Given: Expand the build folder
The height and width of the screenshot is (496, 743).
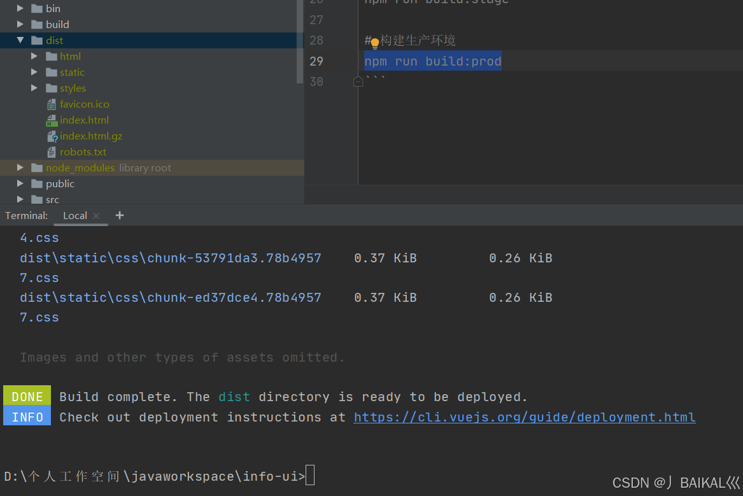Looking at the screenshot, I should click(20, 24).
